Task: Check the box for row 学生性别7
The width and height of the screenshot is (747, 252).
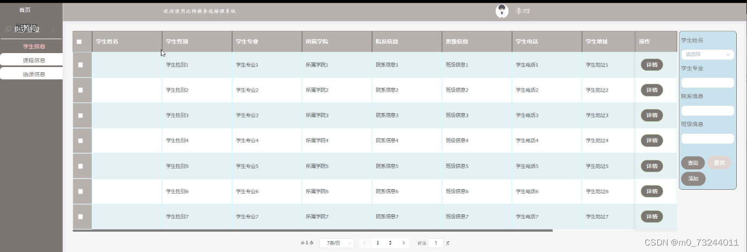Action: pos(80,217)
